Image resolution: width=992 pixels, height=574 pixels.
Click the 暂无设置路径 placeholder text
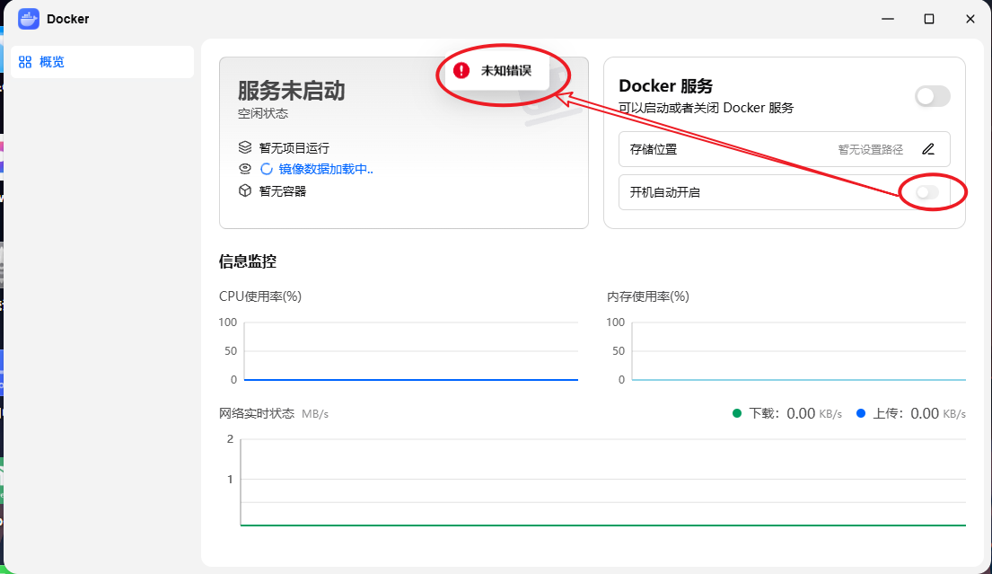tap(871, 149)
